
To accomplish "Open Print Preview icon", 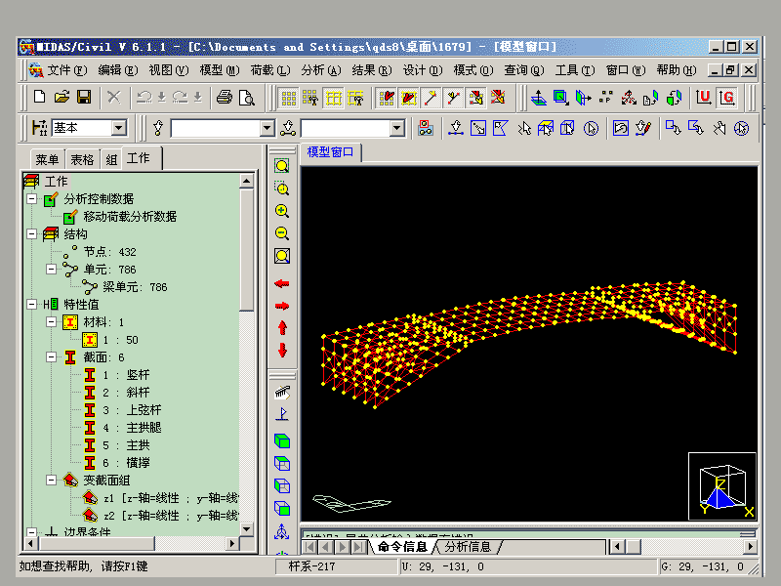I will click(247, 97).
